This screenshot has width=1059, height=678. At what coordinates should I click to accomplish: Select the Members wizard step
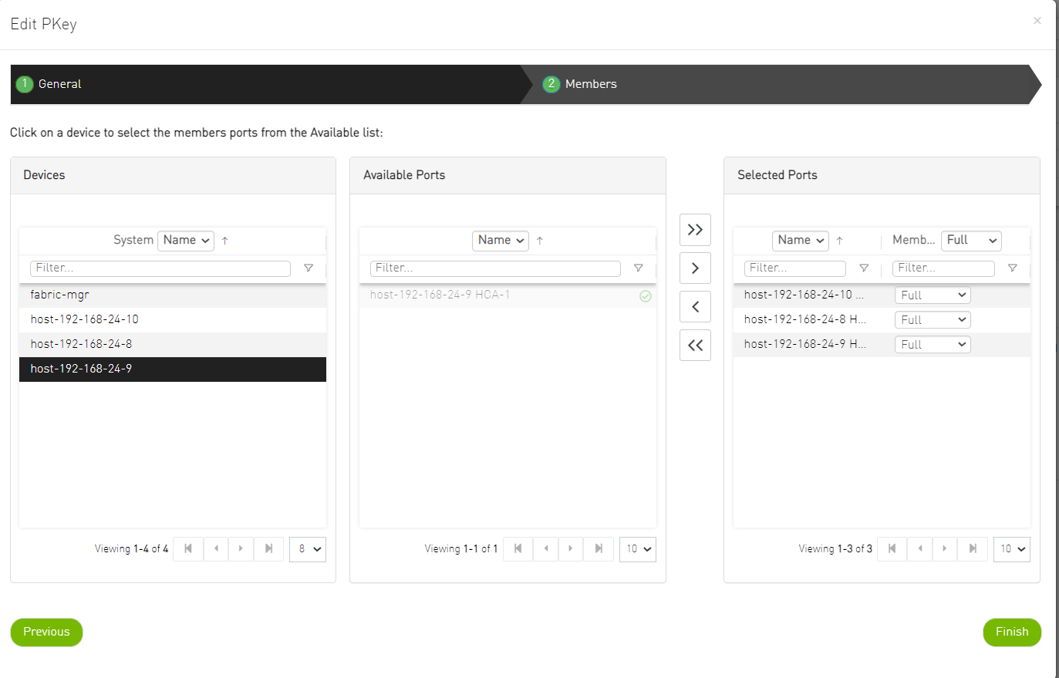[590, 84]
